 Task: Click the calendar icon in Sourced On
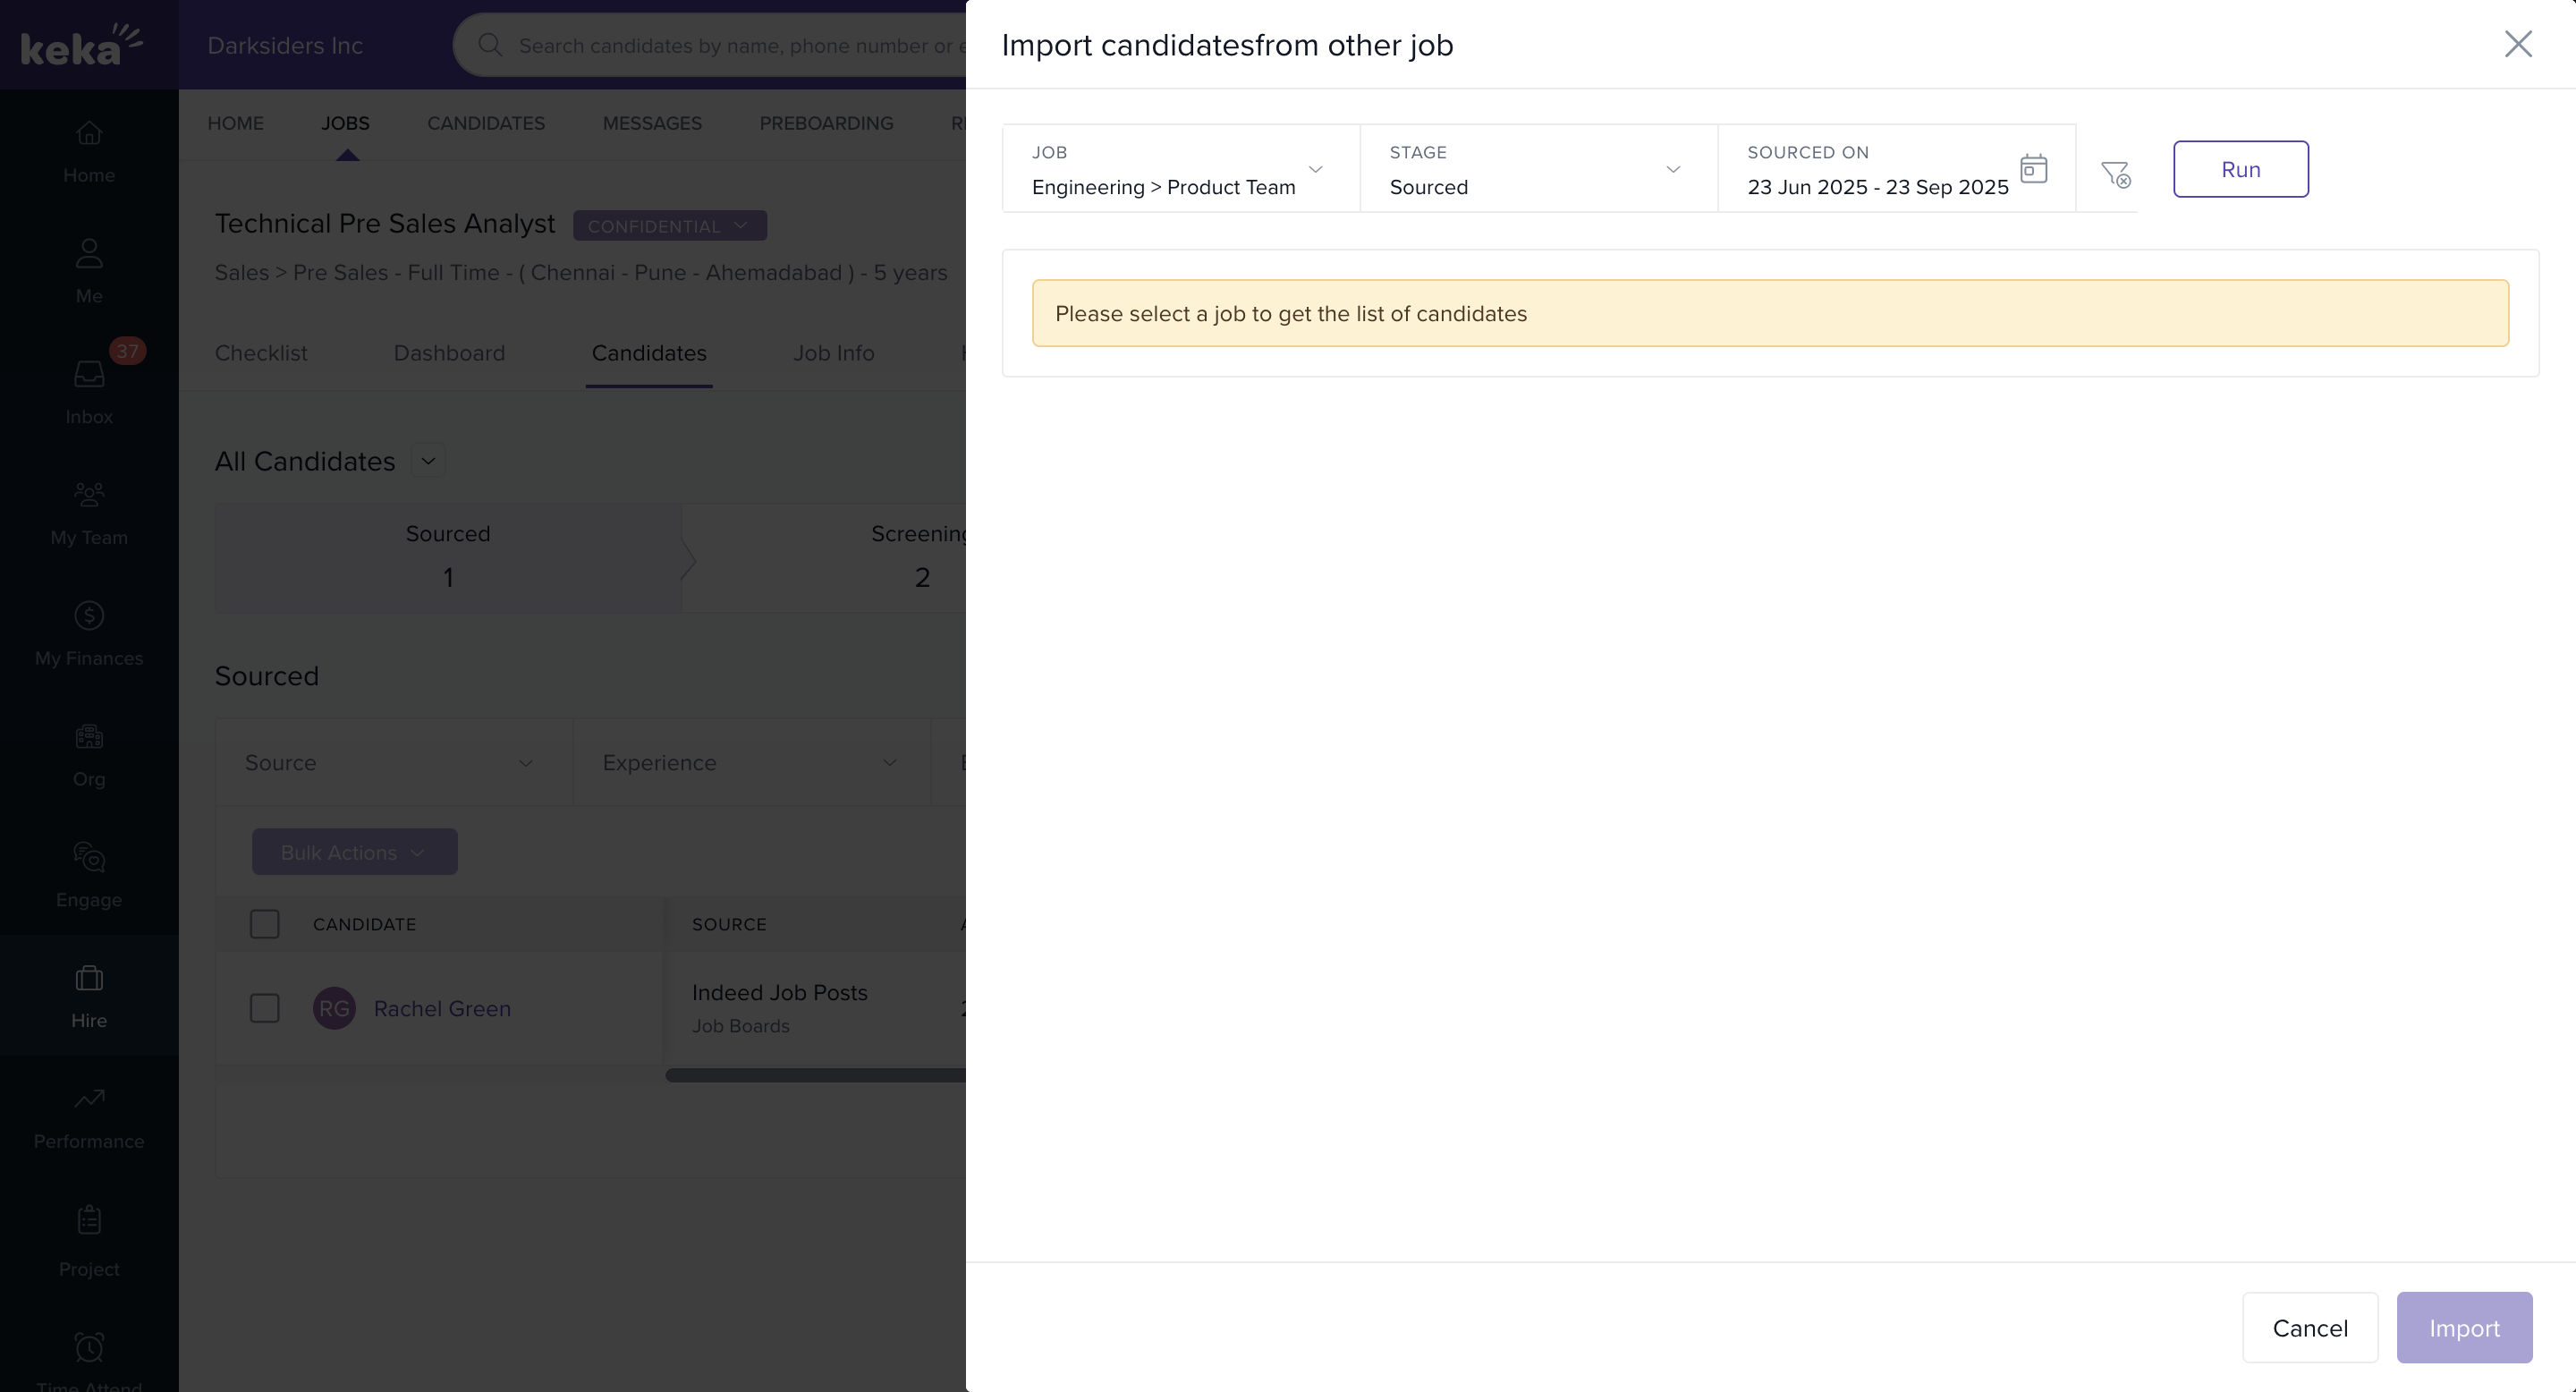tap(2033, 168)
